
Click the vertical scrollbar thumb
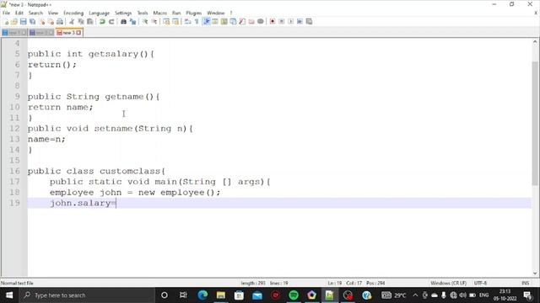tap(535, 124)
